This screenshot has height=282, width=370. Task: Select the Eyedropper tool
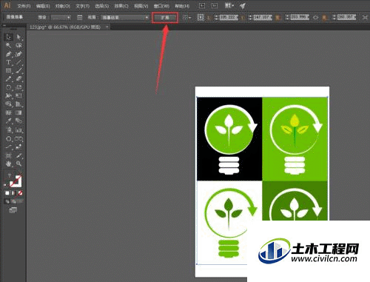tap(9, 121)
